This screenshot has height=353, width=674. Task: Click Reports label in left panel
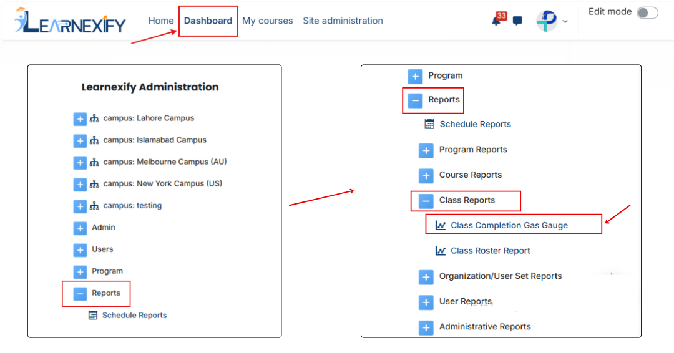106,293
